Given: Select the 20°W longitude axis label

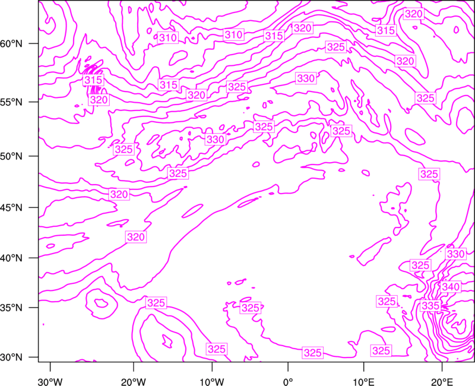Looking at the screenshot, I should coord(133,382).
